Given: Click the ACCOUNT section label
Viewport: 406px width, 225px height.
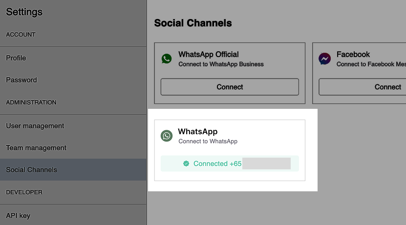Looking at the screenshot, I should [x=21, y=35].
